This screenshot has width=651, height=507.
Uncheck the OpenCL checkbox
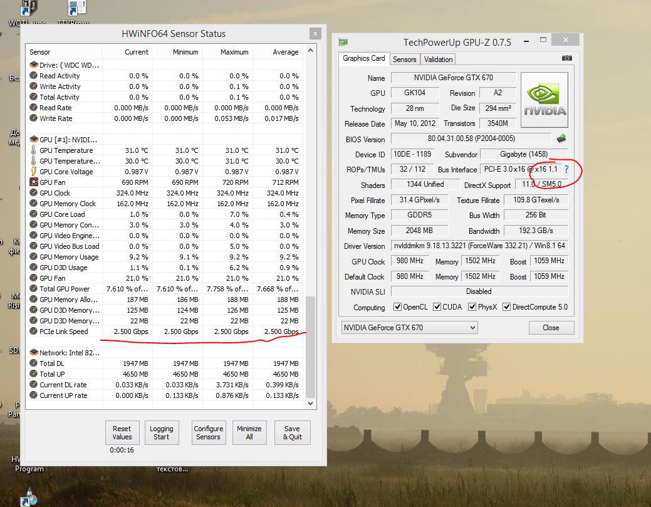[x=397, y=307]
